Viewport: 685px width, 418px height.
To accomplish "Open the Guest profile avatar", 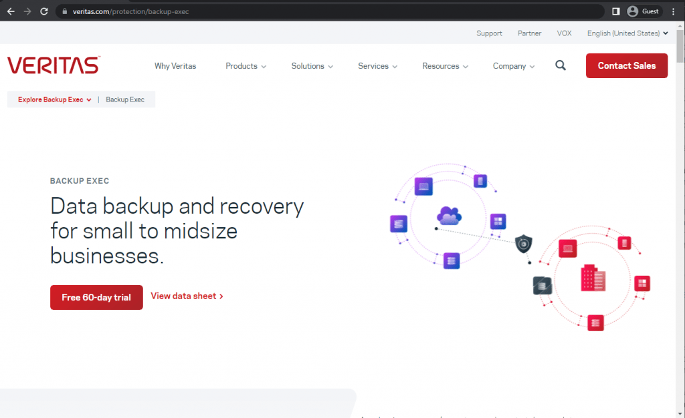I will point(632,11).
